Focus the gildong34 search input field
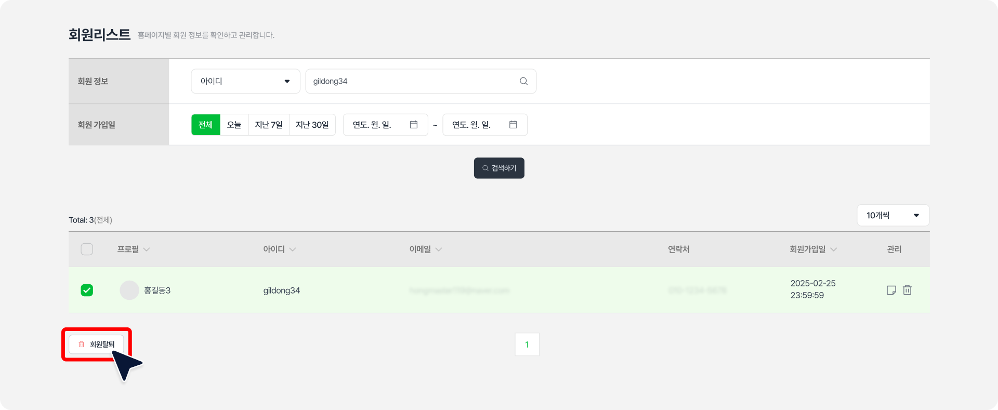Screen dimensions: 998x410 421,81
